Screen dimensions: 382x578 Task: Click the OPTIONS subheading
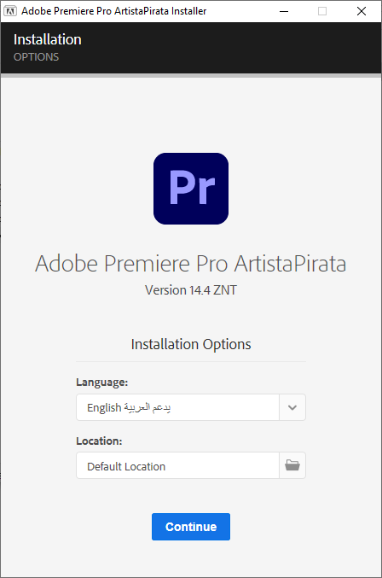click(36, 56)
